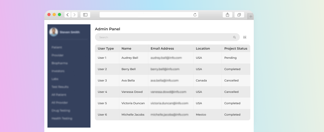The image size is (324, 132).
Task: Click the name Vanessa Dowd
Action: [132, 92]
